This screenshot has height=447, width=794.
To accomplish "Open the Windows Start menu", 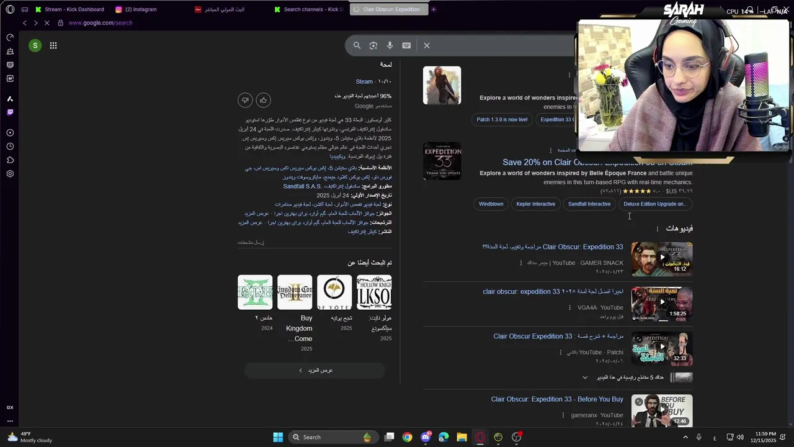I will tap(278, 437).
